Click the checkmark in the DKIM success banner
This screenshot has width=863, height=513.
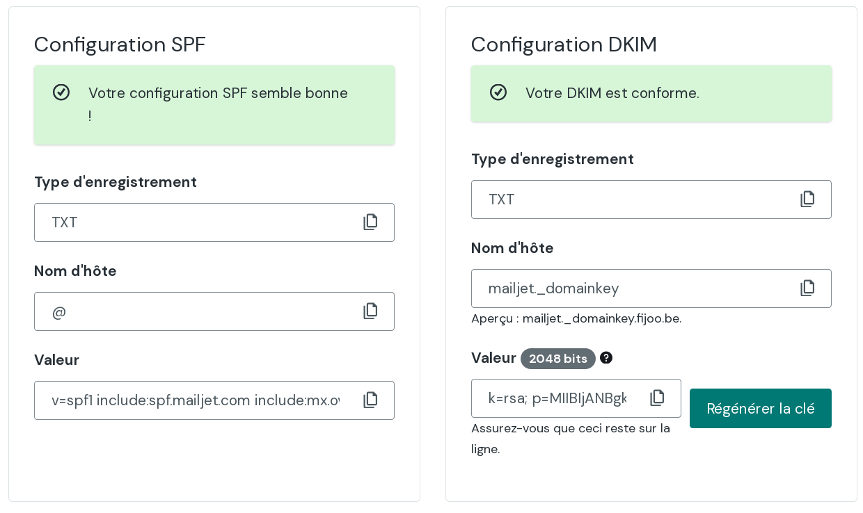[498, 92]
